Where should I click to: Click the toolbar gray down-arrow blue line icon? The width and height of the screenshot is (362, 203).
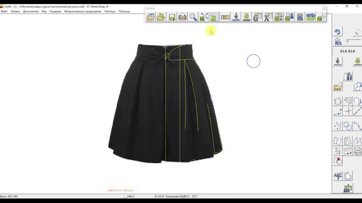tap(236, 17)
